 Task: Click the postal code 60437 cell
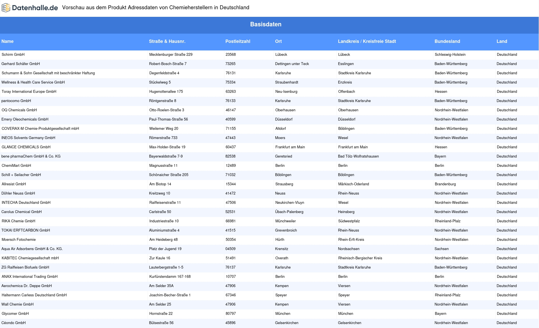point(230,147)
